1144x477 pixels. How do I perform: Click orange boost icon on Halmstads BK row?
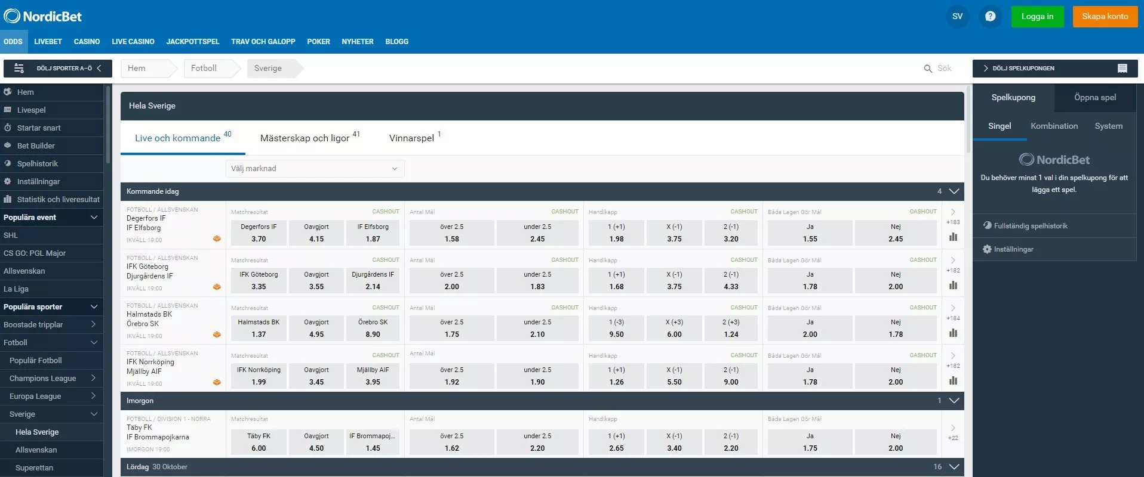217,334
